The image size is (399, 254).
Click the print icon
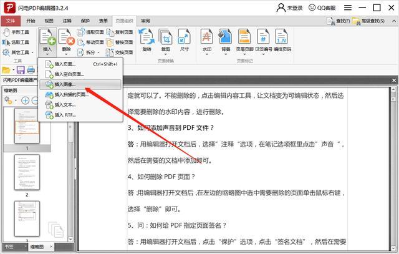pos(31,70)
